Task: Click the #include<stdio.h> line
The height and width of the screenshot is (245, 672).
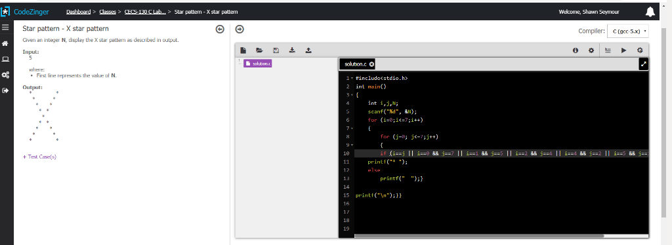Action: point(381,78)
